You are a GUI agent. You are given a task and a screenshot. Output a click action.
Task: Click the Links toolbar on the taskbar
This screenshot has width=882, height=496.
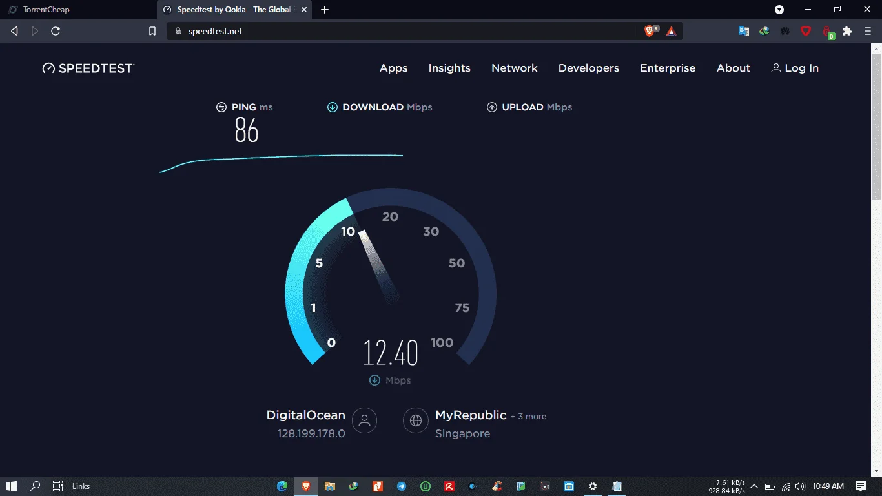(81, 486)
